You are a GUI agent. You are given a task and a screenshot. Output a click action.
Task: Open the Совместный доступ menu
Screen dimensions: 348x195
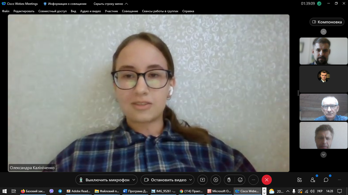coord(52,11)
